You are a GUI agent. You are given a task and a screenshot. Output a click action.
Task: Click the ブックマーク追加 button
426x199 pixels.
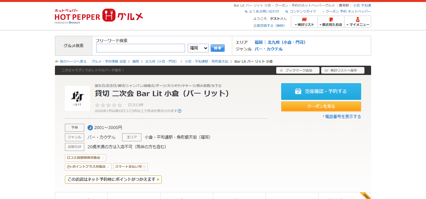[298, 70]
